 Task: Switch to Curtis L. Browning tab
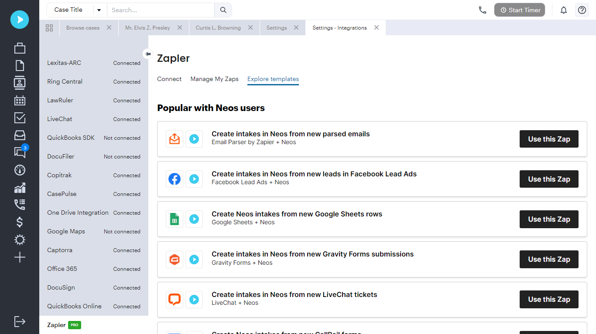pos(218,28)
